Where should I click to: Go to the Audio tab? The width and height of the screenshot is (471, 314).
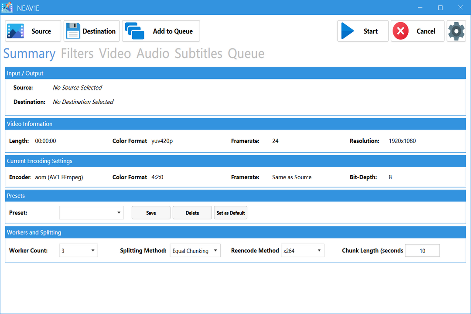click(153, 53)
